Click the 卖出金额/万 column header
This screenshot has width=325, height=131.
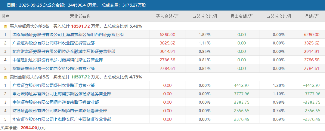tap(242, 16)
